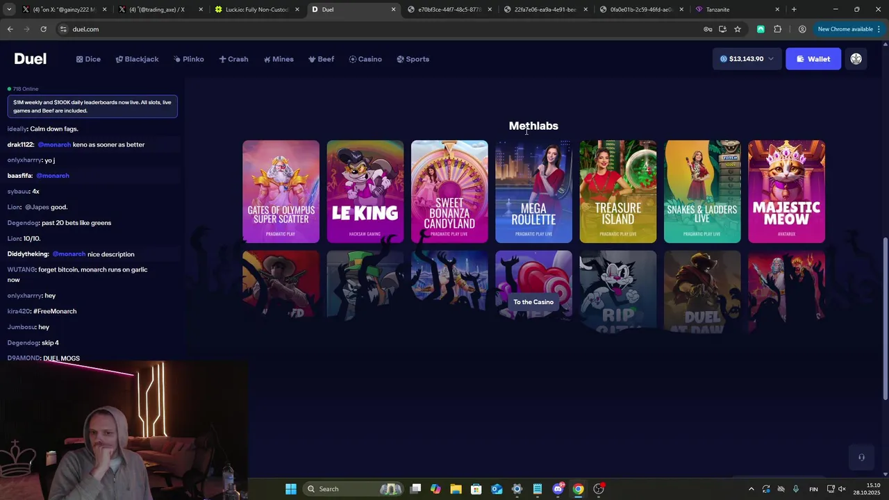
Task: Open the Blackjack game link
Action: click(x=137, y=59)
